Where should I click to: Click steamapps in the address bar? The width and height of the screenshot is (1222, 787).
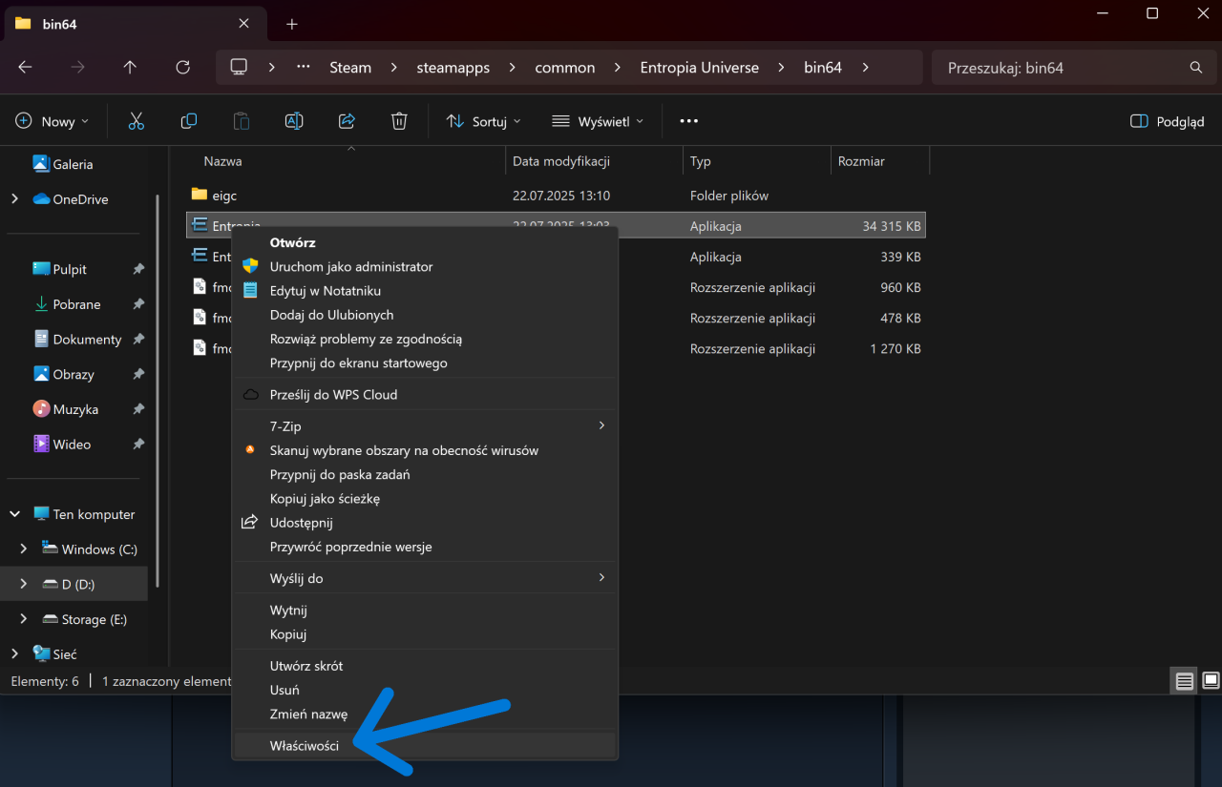tap(453, 68)
